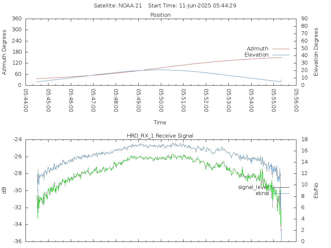Click the 05:45:00 time tick label
The width and height of the screenshot is (331, 248).
(x=48, y=100)
